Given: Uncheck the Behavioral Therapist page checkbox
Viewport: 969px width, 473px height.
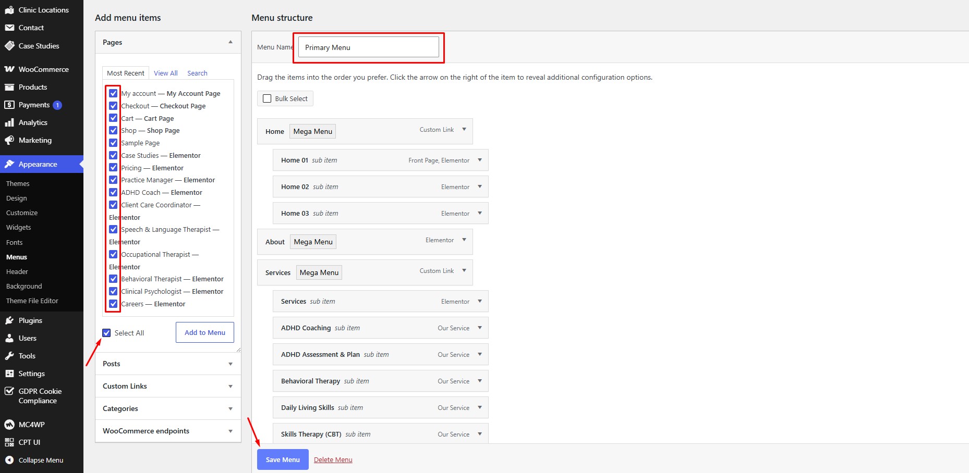Looking at the screenshot, I should (113, 279).
